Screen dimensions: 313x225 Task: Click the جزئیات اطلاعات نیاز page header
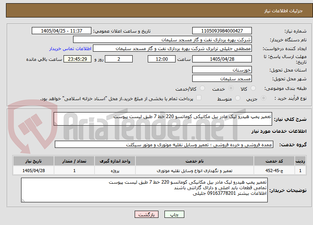(x=284, y=11)
